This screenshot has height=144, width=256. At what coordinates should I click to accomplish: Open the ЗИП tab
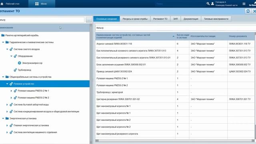coord(176,19)
